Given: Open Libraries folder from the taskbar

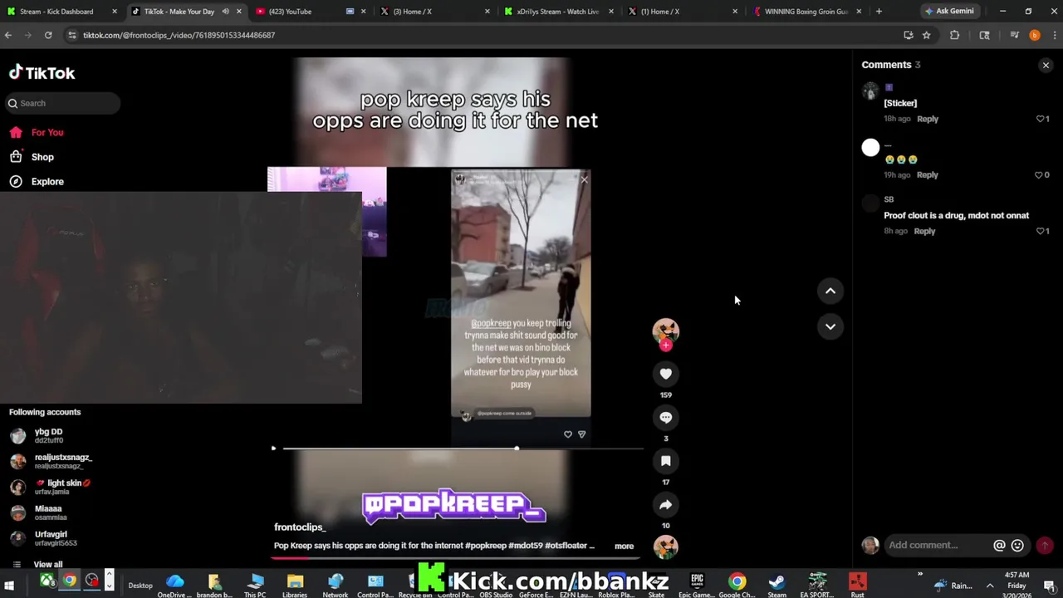Looking at the screenshot, I should pyautogui.click(x=295, y=585).
